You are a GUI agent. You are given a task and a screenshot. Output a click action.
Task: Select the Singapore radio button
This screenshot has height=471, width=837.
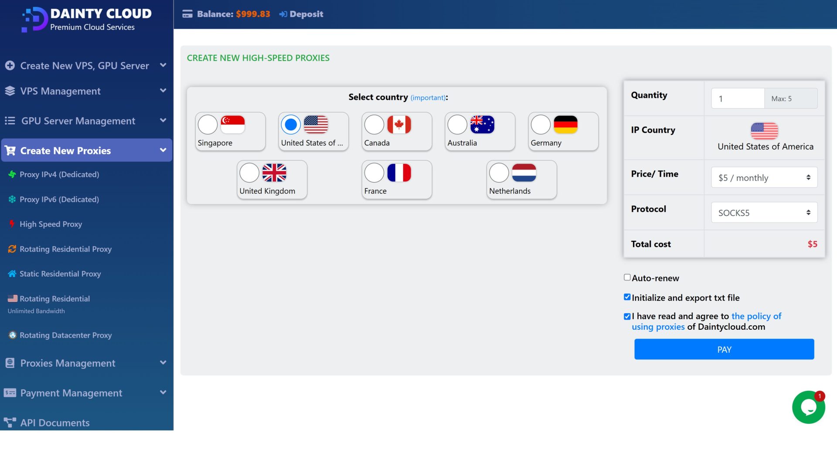[x=208, y=125]
